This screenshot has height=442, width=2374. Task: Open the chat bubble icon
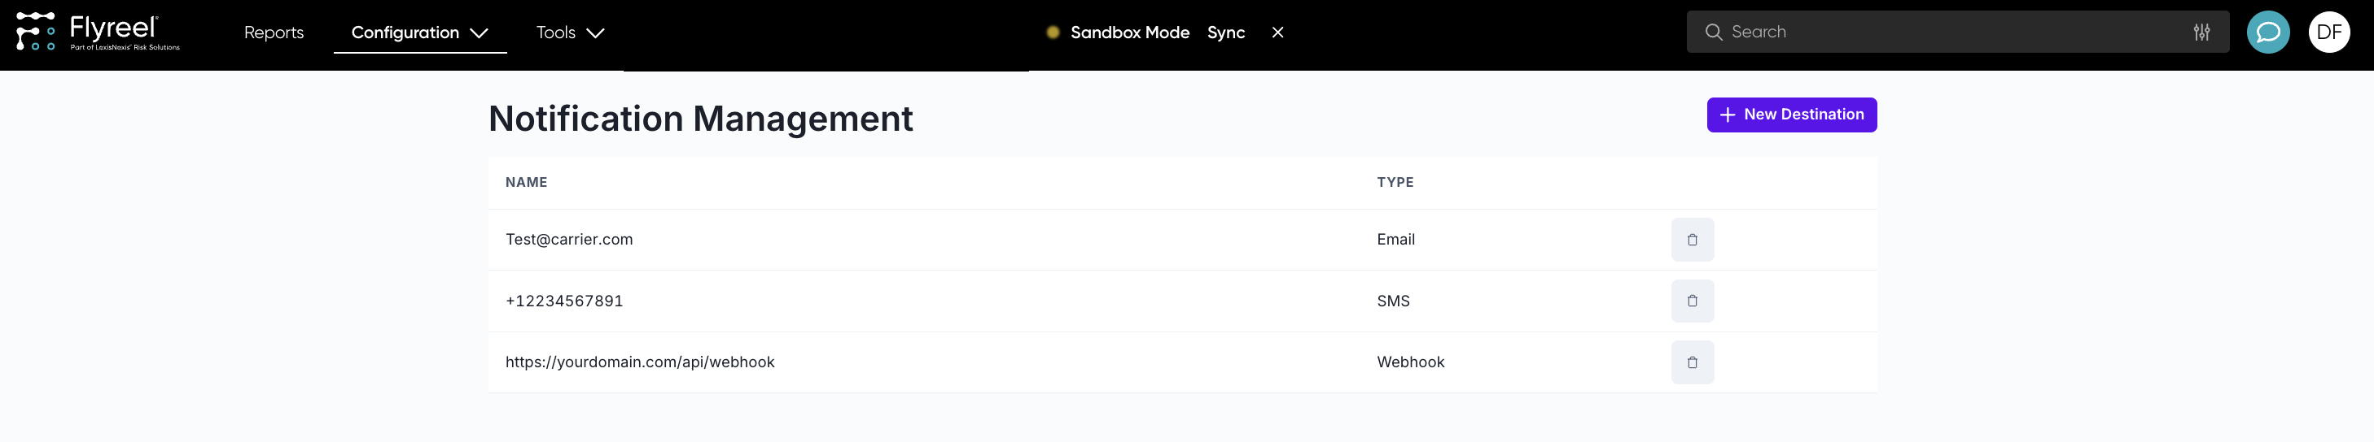click(2268, 32)
